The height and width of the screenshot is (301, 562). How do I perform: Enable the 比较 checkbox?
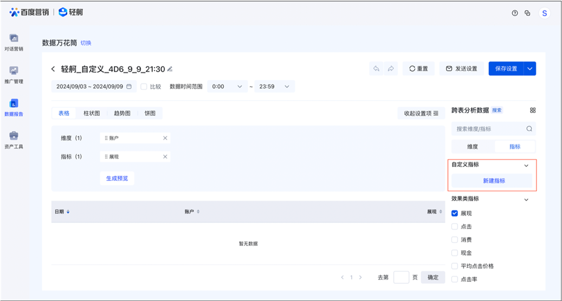144,86
